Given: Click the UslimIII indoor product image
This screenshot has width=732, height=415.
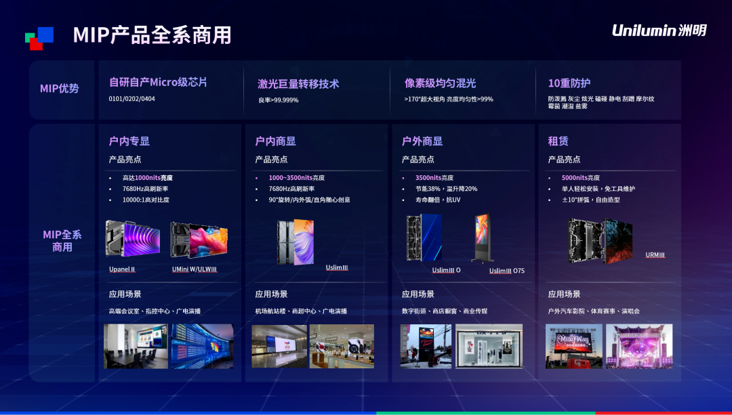Looking at the screenshot, I should pos(295,242).
